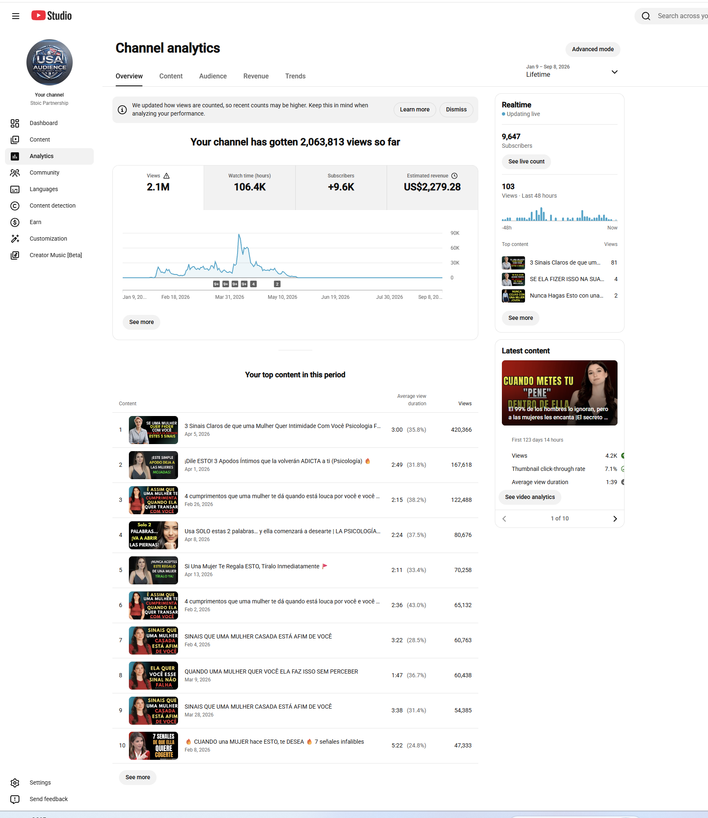
Task: Open thumbnail of ¡Dile ESTO! video
Action: pos(153,465)
